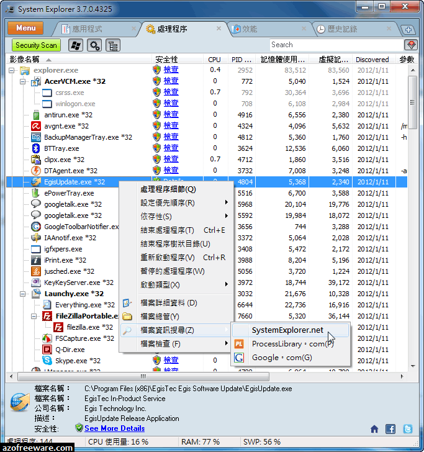Run the Security Scan

37,45
